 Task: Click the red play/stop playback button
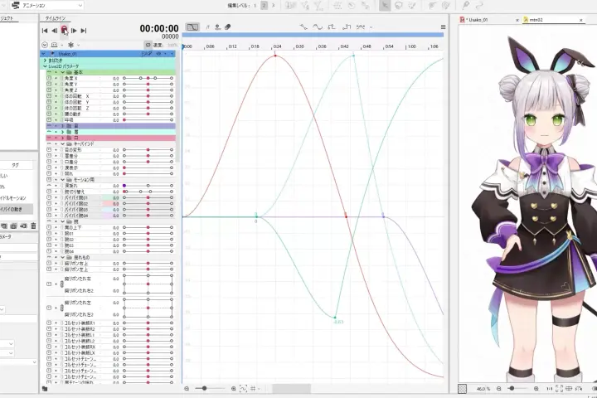pos(64,30)
